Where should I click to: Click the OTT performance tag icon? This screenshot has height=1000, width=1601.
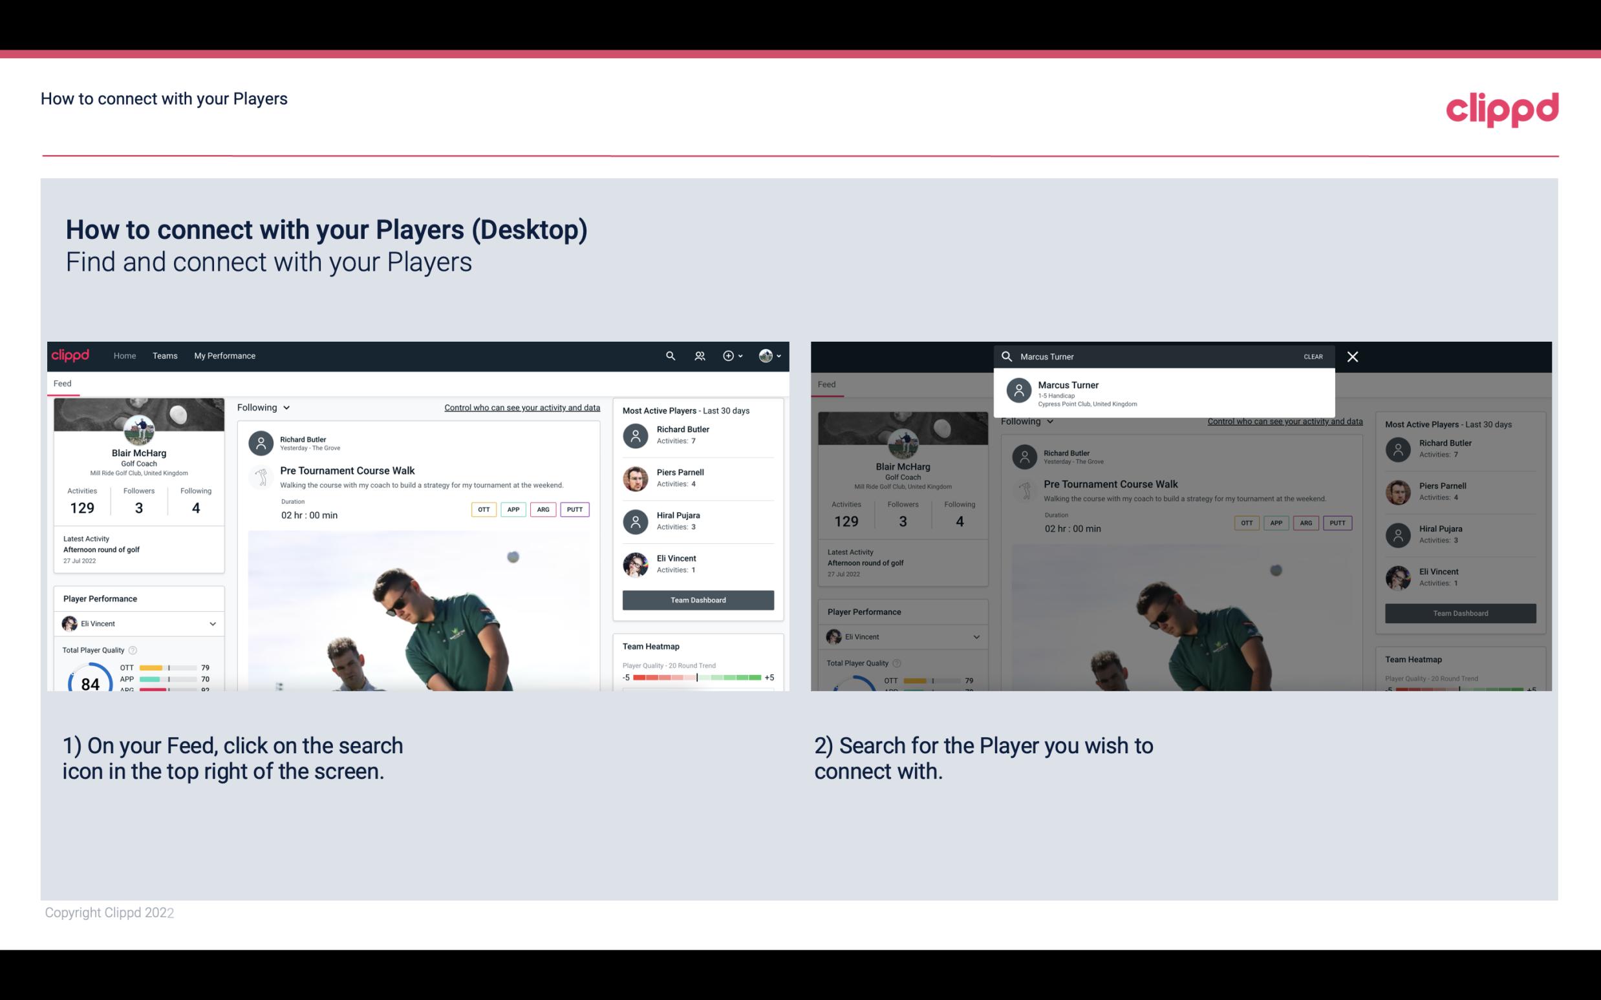click(x=482, y=509)
